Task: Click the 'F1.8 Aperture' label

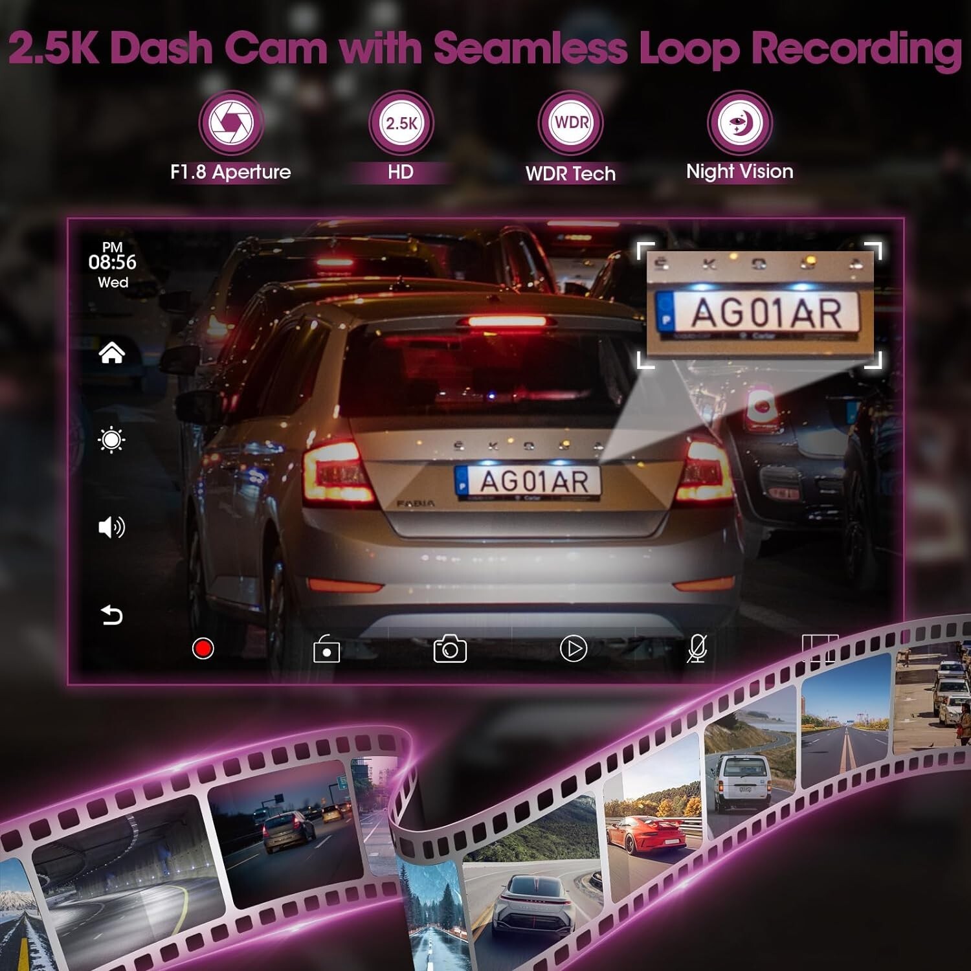Action: pos(230,172)
